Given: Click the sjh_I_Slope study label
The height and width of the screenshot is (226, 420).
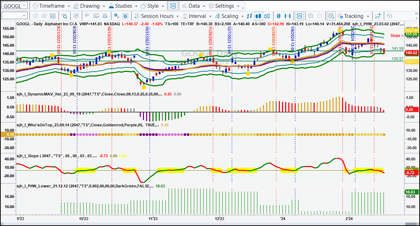Looking at the screenshot, I should pyautogui.click(x=57, y=156).
